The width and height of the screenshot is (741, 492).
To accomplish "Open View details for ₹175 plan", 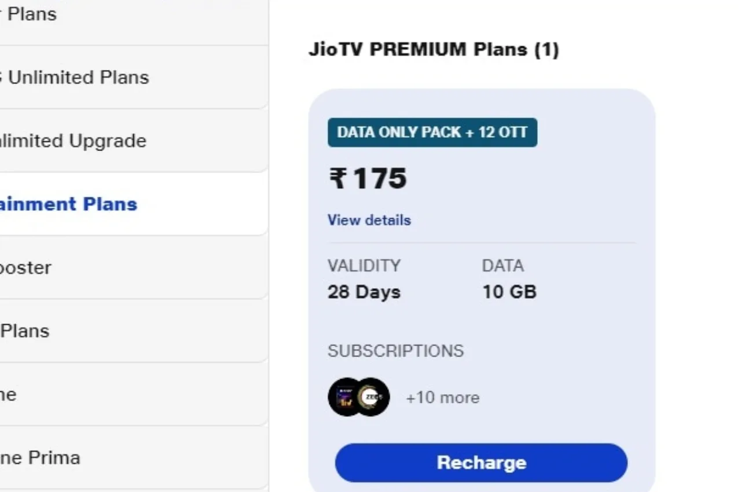I will [x=369, y=220].
